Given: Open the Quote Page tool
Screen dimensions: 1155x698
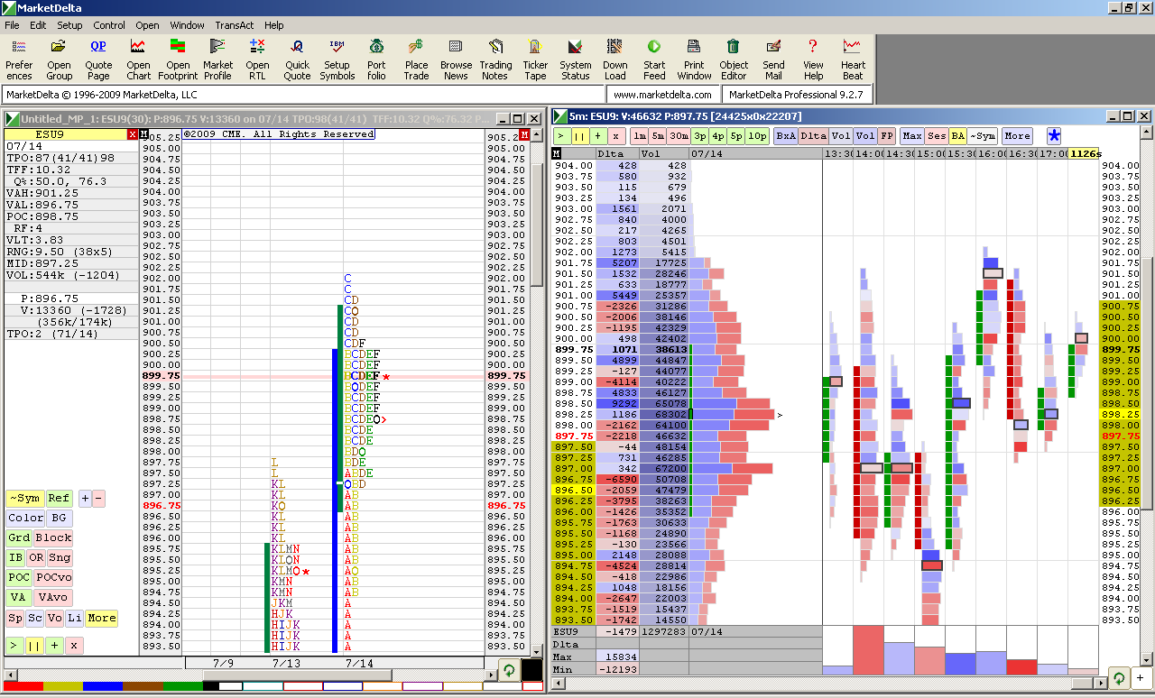Looking at the screenshot, I should click(98, 58).
